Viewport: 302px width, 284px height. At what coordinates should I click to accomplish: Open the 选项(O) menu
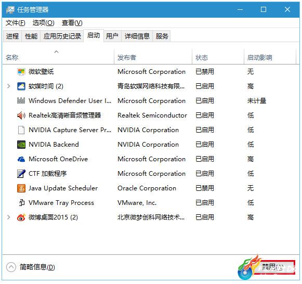[x=43, y=23]
